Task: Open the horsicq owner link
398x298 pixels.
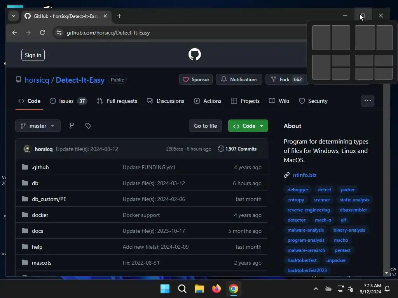Action: point(37,80)
